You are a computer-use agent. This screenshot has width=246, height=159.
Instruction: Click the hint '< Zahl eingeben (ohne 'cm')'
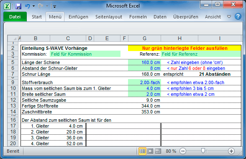click(195, 62)
